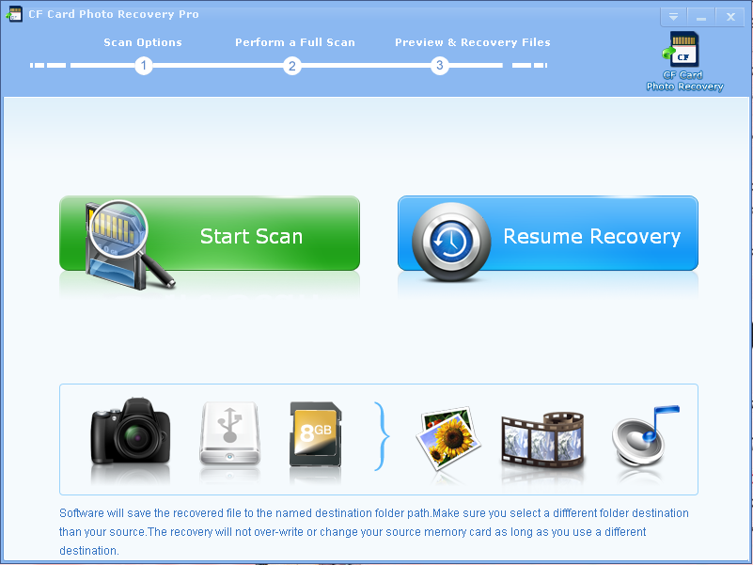
Task: Switch to Perform a Full Scan step
Action: pyautogui.click(x=294, y=41)
